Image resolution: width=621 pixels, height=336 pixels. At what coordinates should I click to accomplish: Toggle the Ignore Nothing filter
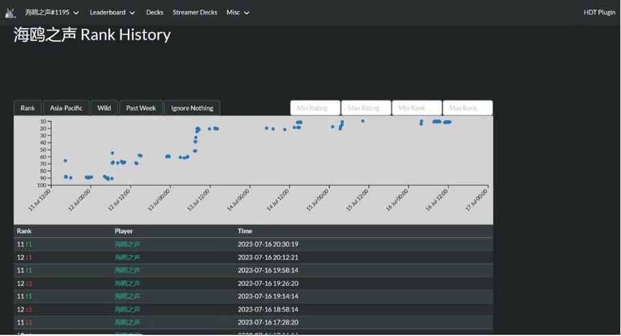(192, 108)
